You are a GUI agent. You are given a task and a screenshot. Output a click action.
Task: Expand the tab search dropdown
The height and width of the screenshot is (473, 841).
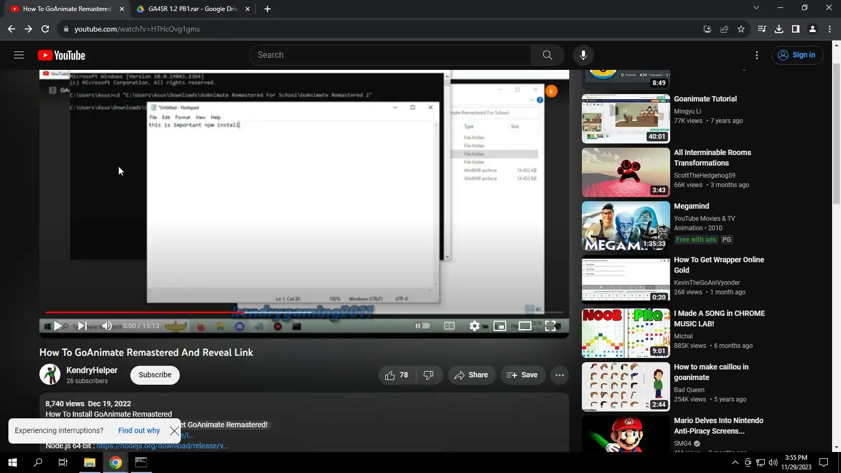coord(756,8)
